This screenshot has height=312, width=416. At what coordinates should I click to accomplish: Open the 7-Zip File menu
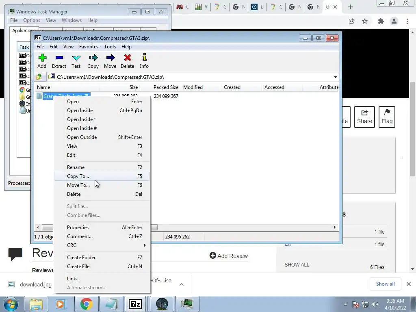[x=40, y=46]
